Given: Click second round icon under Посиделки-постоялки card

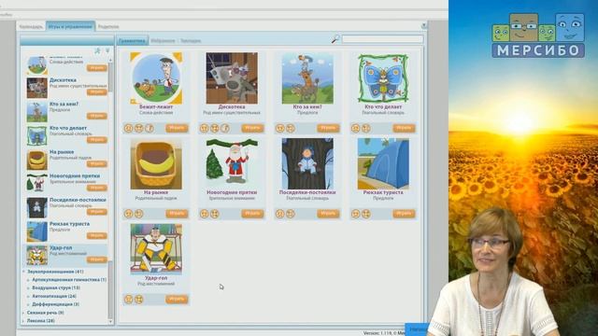Looking at the screenshot, I should (291, 214).
